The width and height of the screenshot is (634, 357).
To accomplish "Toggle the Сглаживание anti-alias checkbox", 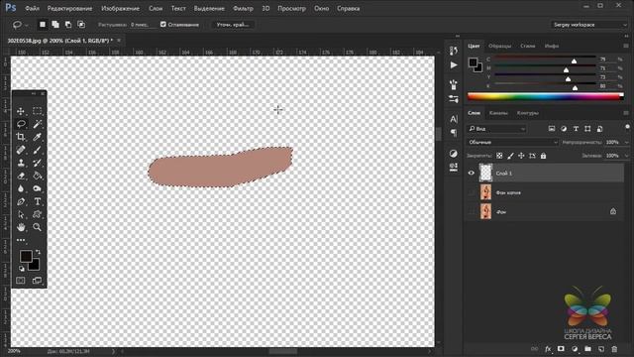I will coord(163,24).
